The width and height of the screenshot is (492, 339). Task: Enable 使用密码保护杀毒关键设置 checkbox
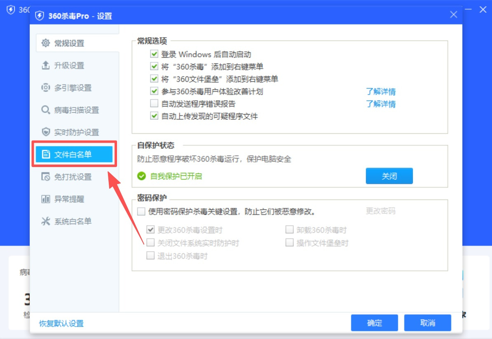141,212
